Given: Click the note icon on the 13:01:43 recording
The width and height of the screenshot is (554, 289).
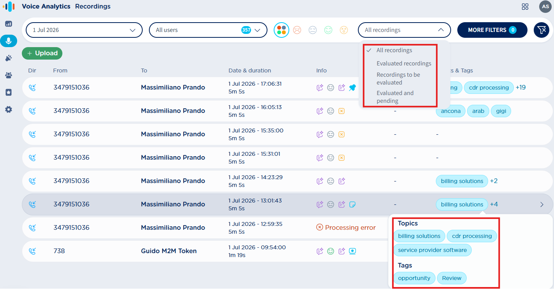Looking at the screenshot, I should coord(352,204).
